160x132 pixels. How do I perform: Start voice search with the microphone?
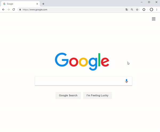click(x=126, y=81)
